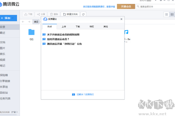Image resolution: width=175 pixels, height=116 pixels.
Task: Go forward with the right arrow
Action: 29,22
